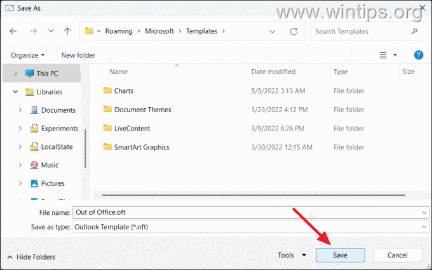This screenshot has width=432, height=270.
Task: Refresh the Templates folder view
Action: coord(294,31)
